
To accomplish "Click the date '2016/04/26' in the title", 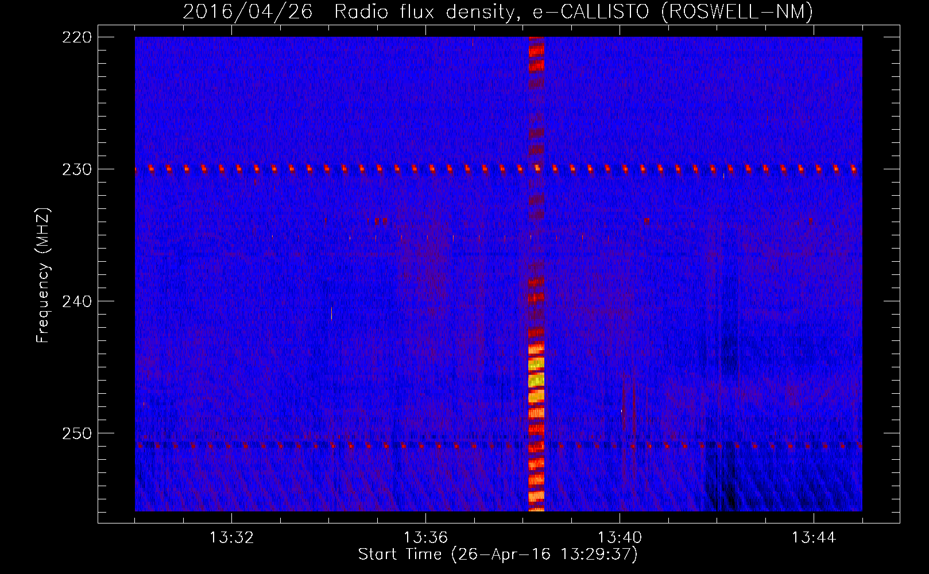I will 247,12.
